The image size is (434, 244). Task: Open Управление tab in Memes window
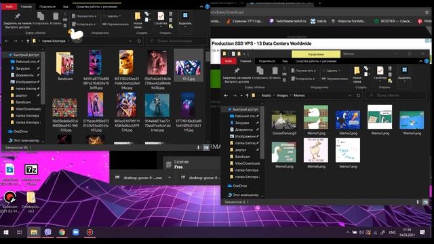point(316,54)
